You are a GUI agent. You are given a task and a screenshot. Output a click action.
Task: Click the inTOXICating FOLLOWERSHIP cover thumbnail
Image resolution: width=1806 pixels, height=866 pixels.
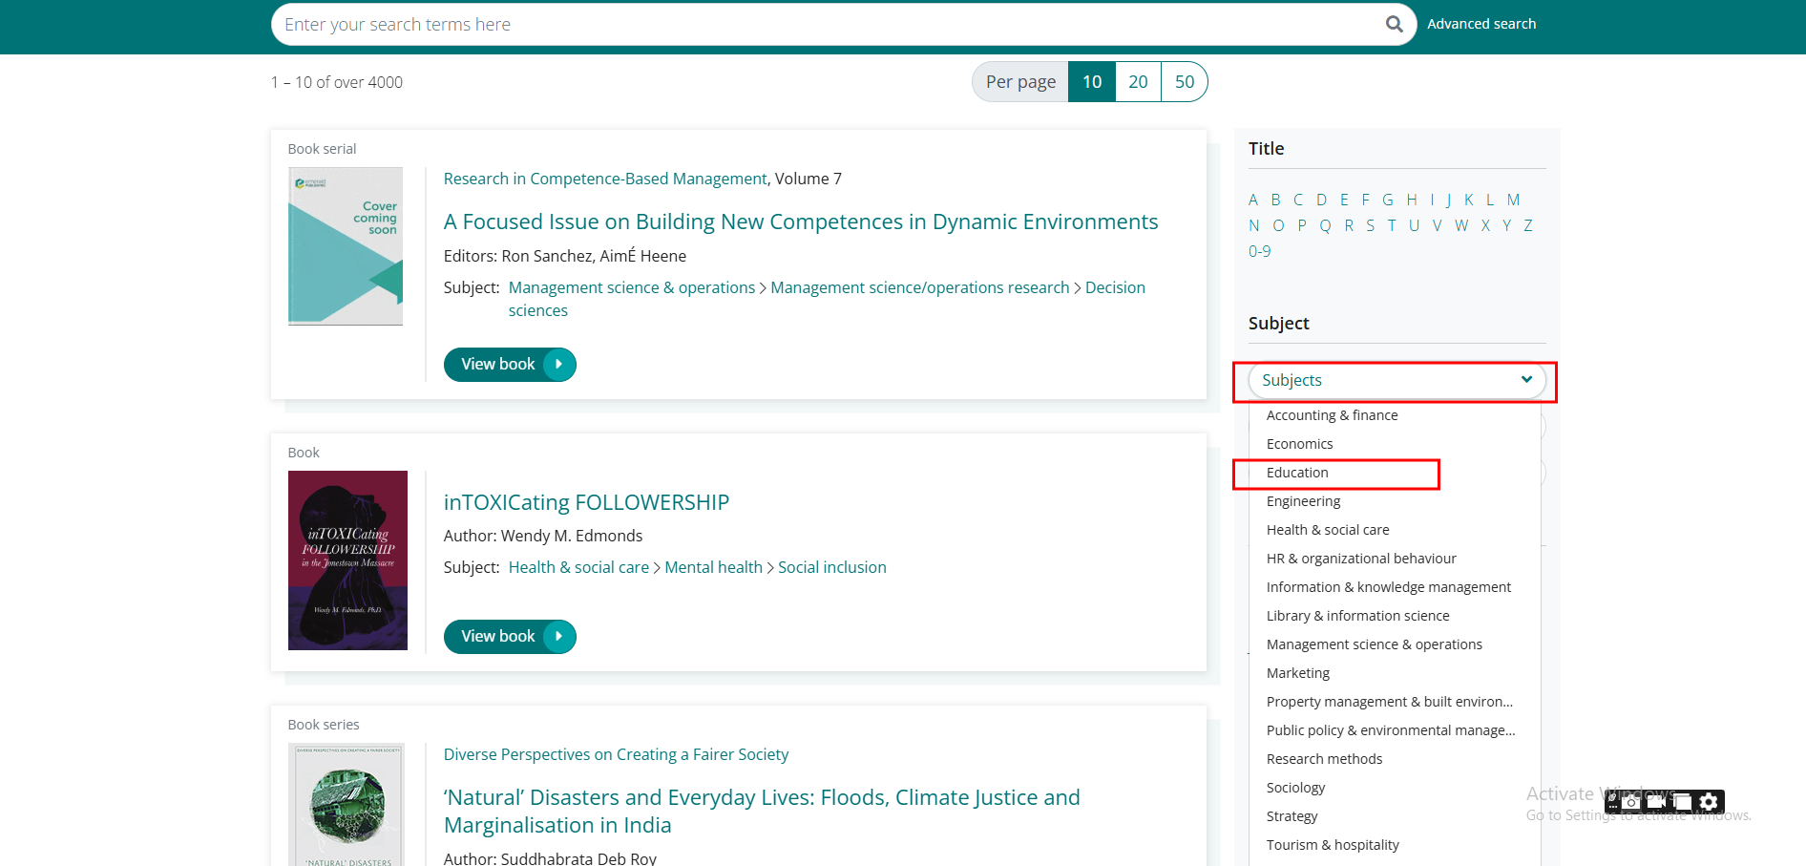point(347,560)
